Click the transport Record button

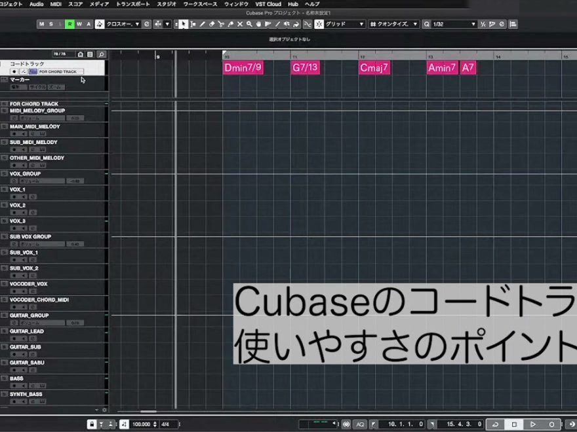pos(551,424)
